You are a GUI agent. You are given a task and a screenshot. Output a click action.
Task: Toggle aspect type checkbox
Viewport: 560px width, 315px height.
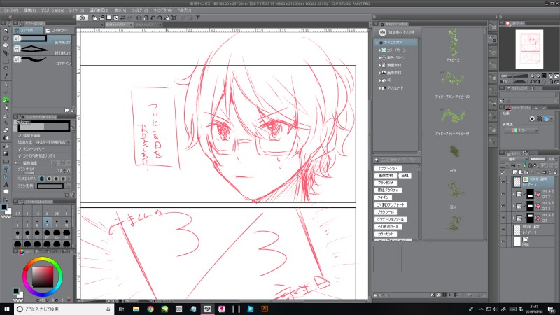coord(20,162)
